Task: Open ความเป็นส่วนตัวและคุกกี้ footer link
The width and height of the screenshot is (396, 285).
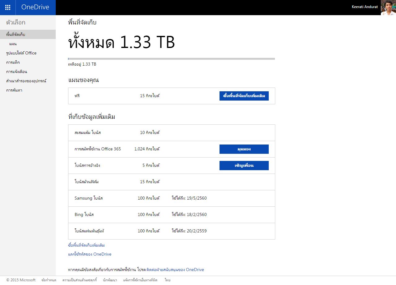Action: point(80,280)
